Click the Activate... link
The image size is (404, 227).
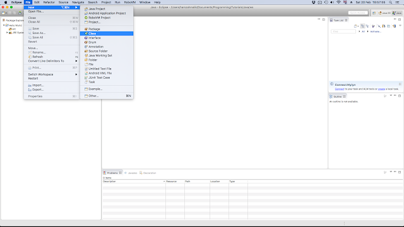click(376, 32)
